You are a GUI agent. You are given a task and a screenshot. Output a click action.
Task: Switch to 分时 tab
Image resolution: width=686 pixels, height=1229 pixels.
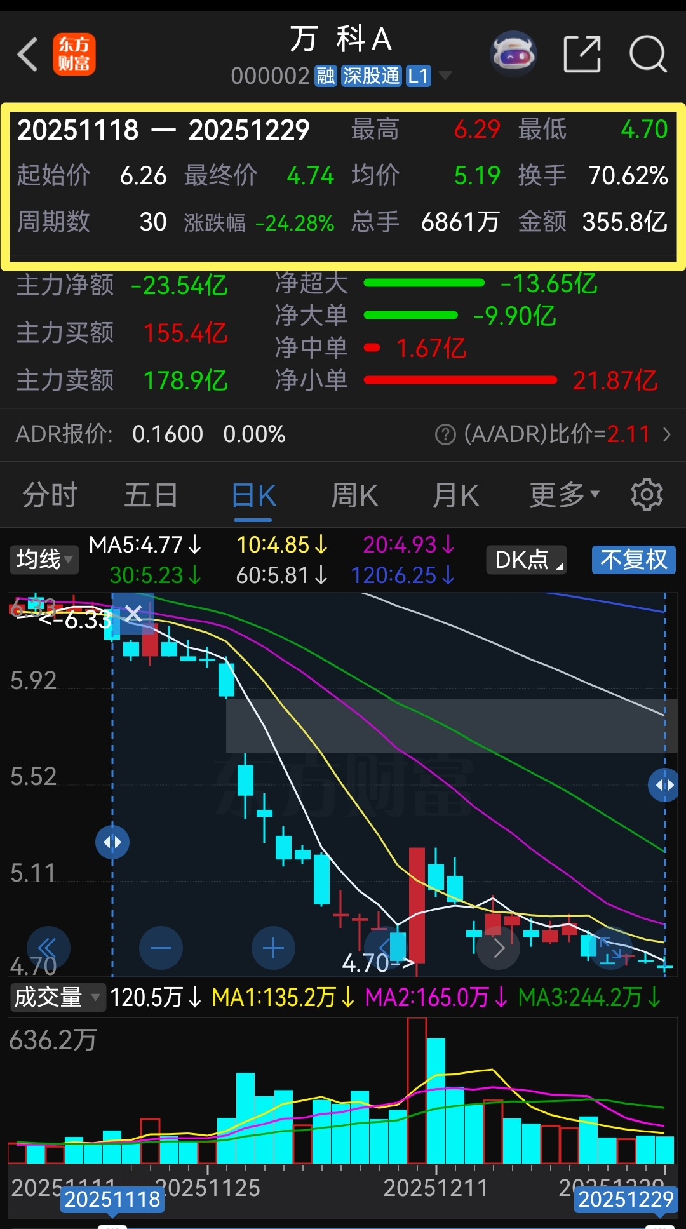pos(50,495)
